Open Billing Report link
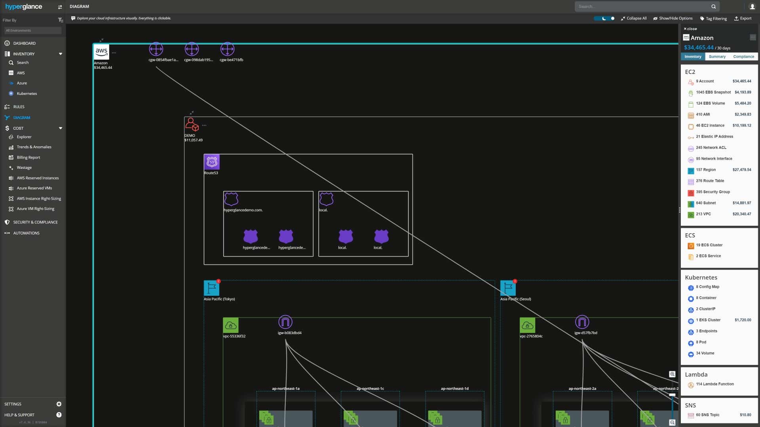 click(28, 157)
